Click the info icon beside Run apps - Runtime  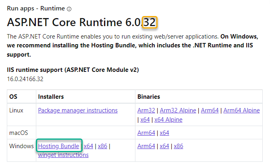click(x=69, y=8)
